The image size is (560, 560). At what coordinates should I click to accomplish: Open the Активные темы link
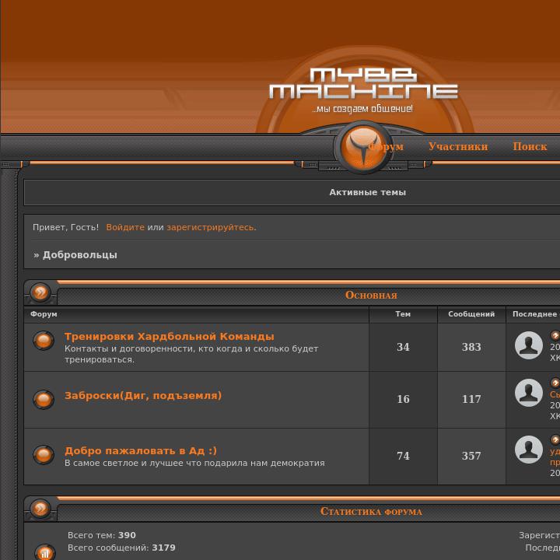coord(367,192)
